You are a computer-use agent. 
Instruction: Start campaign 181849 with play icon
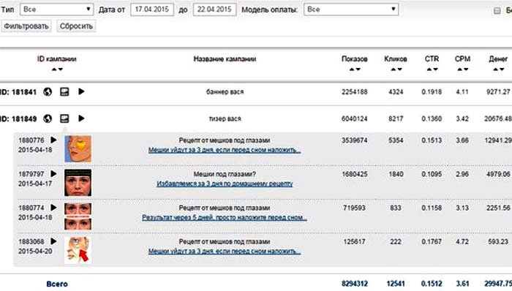81,118
